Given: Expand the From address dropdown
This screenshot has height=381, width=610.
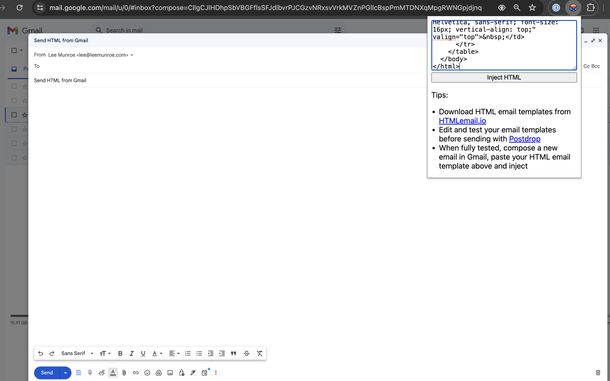Looking at the screenshot, I should tap(132, 55).
